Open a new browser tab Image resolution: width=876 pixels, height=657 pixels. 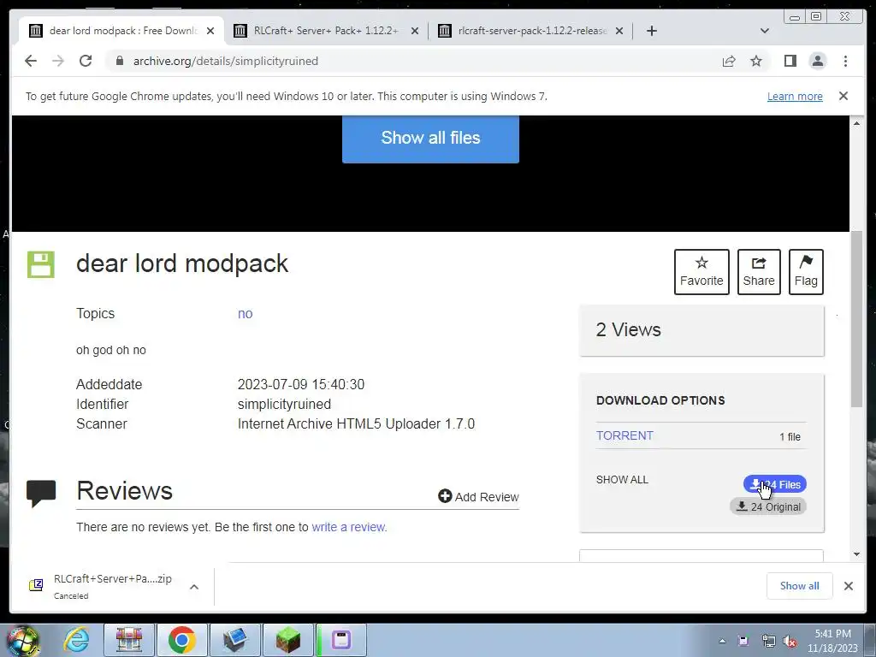[x=651, y=31]
